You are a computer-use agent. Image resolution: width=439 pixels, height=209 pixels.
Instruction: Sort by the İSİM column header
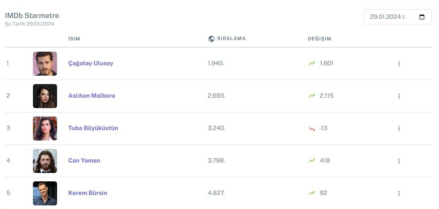tap(74, 39)
